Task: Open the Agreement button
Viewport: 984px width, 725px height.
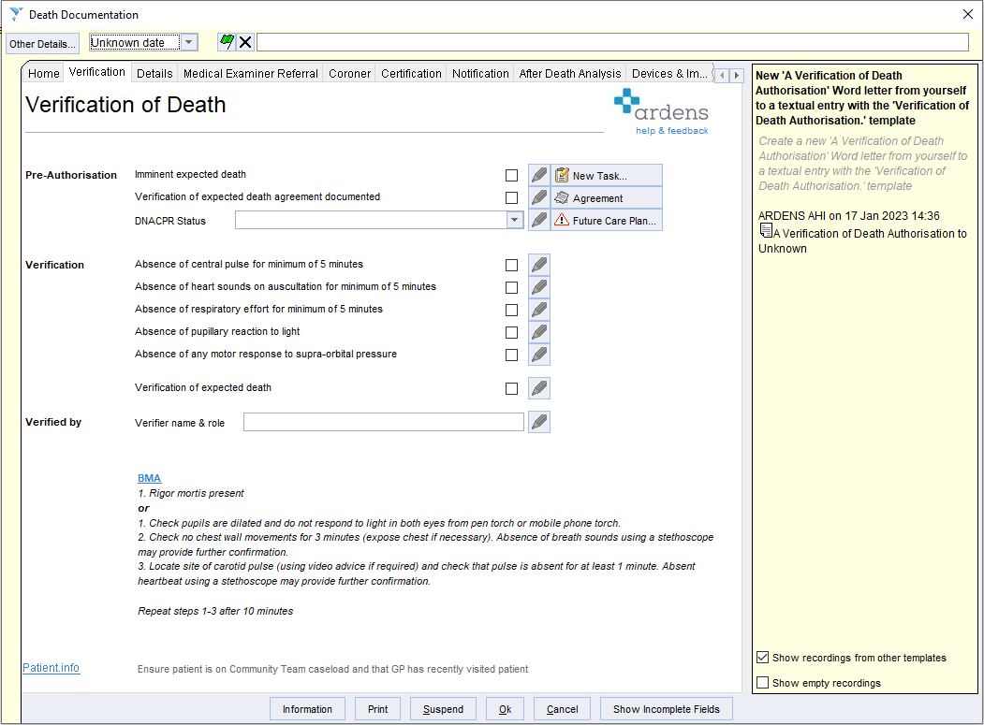Action: click(606, 198)
